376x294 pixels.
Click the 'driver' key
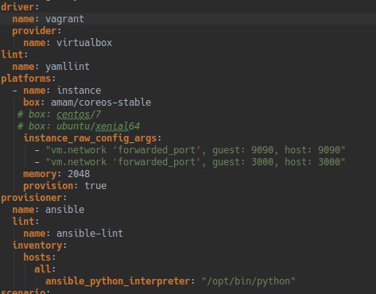17,7
